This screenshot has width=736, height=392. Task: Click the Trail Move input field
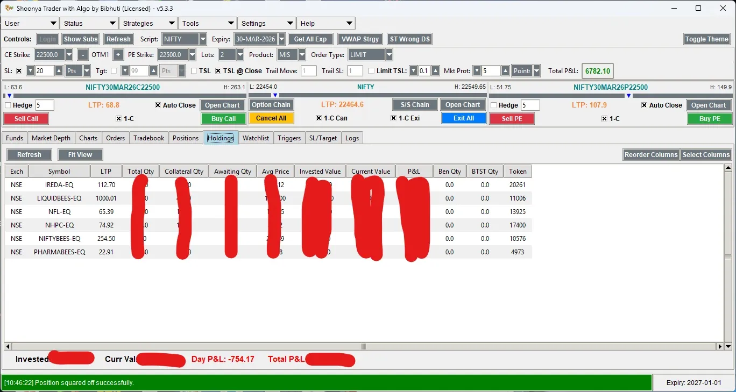309,71
